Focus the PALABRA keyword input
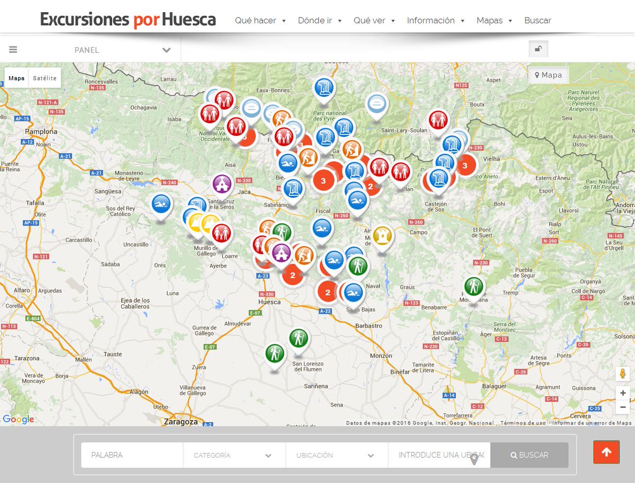 tap(132, 455)
